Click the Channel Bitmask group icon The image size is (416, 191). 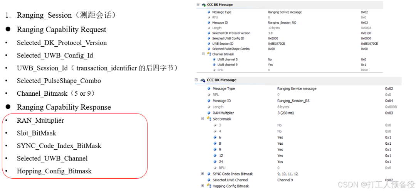point(209,54)
